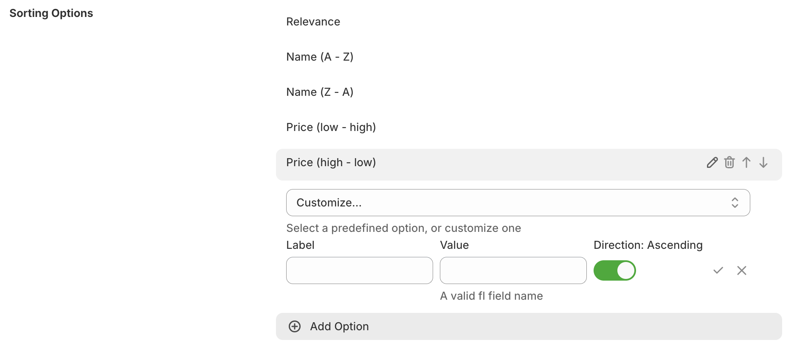Delete Price (high - low) with trash icon
Viewport: 794px width, 351px height.
729,163
